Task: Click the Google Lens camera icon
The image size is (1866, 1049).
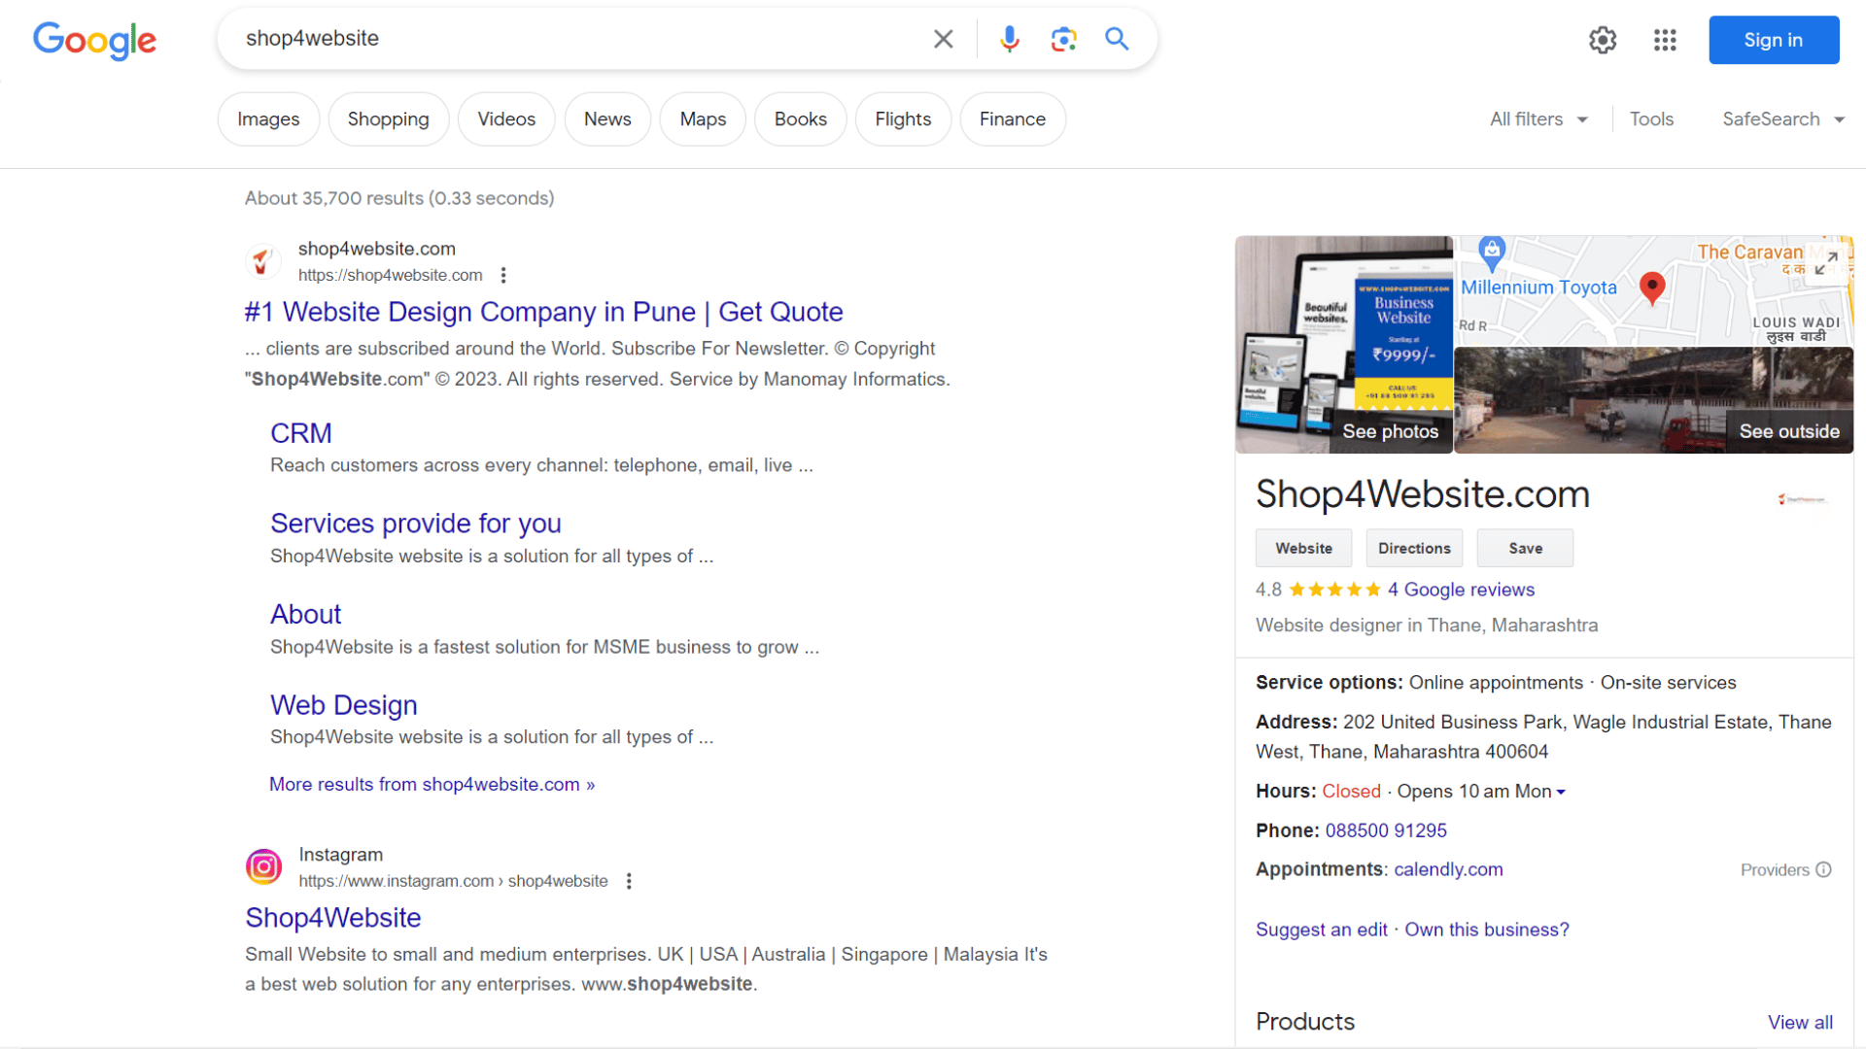Action: tap(1064, 39)
